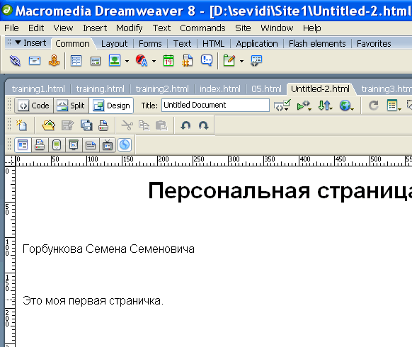This screenshot has width=412, height=347.
Task: Insert a Comment icon
Action: 207,60
